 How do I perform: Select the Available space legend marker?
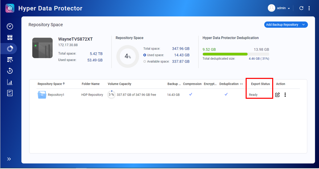tap(145, 61)
